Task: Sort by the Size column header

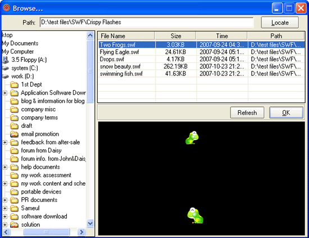Action: (x=176, y=36)
